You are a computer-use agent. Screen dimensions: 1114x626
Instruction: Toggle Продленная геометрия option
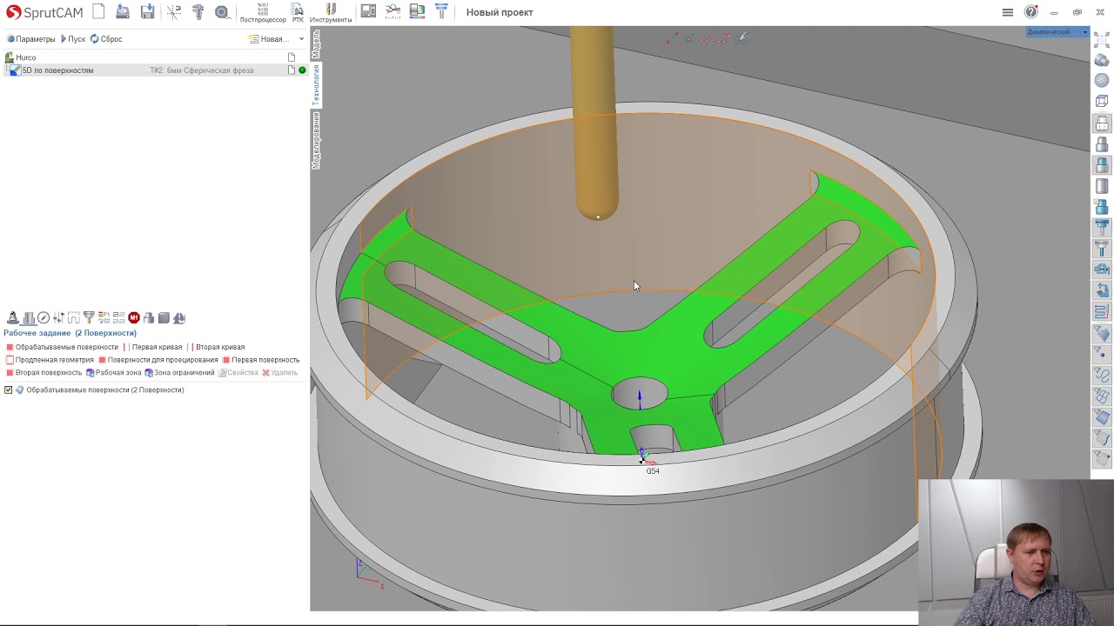click(x=50, y=360)
